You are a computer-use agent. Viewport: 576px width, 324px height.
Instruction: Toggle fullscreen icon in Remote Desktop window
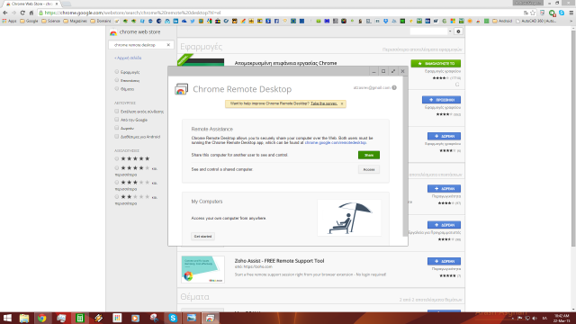point(393,71)
